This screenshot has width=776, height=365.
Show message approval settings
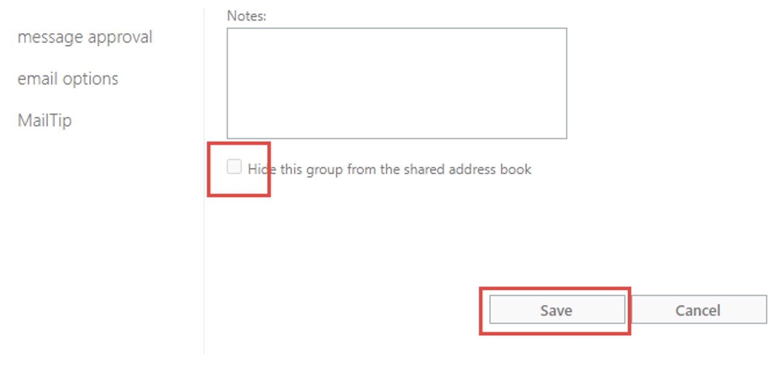click(85, 38)
